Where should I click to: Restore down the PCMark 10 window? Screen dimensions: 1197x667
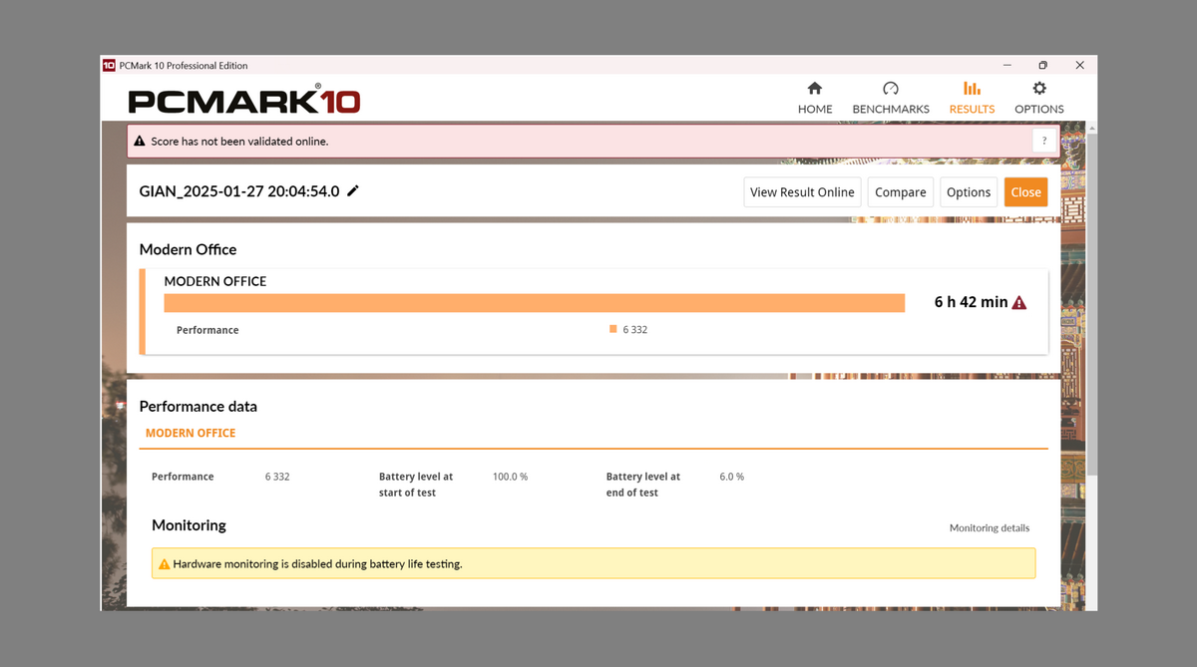(1042, 66)
